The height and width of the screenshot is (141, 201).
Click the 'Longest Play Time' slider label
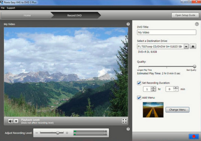pos(144,70)
